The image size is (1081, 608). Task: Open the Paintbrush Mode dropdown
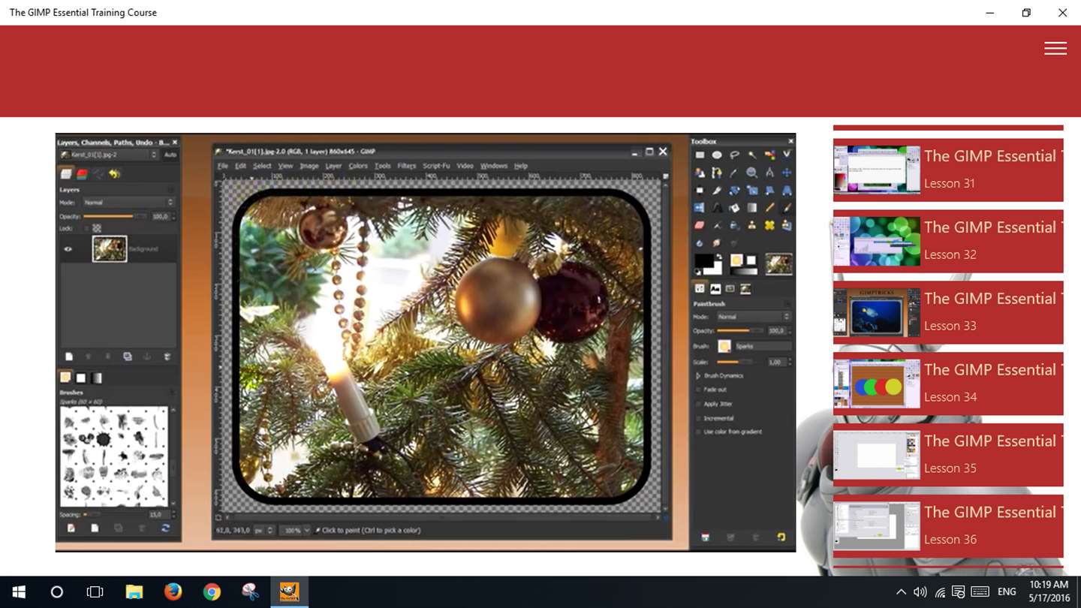754,317
